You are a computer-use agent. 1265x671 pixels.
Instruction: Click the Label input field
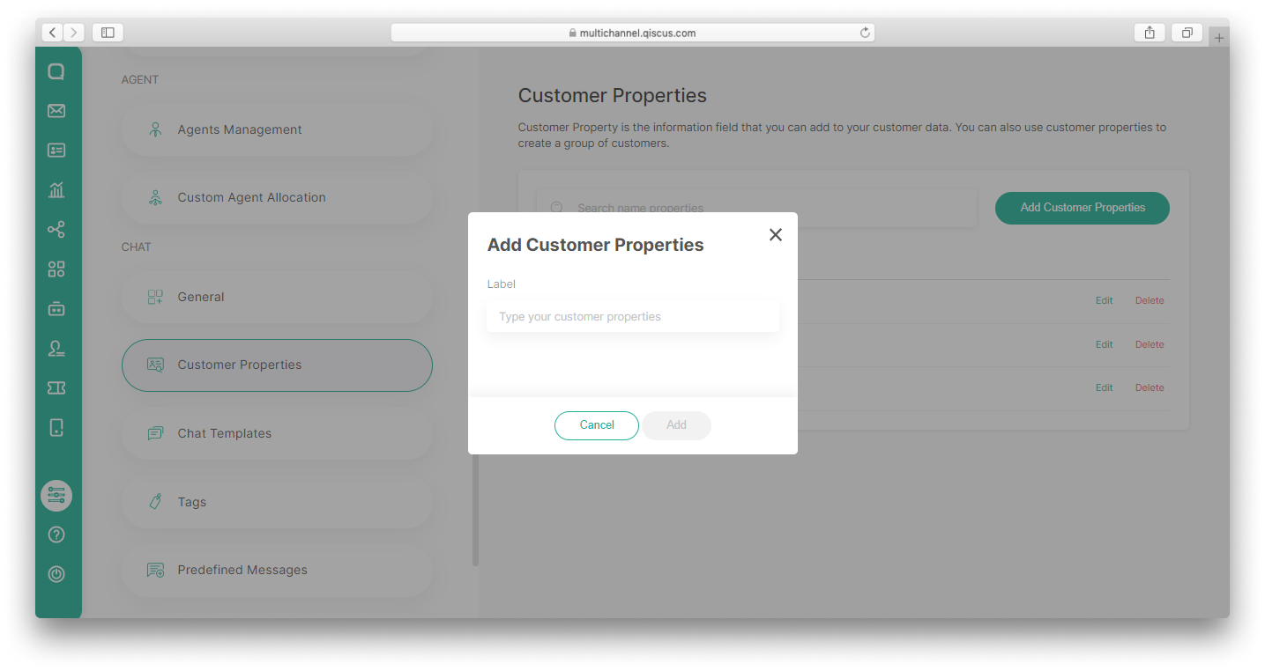[x=633, y=317]
